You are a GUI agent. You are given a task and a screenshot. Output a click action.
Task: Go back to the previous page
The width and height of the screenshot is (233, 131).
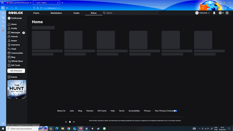pos(7,8)
